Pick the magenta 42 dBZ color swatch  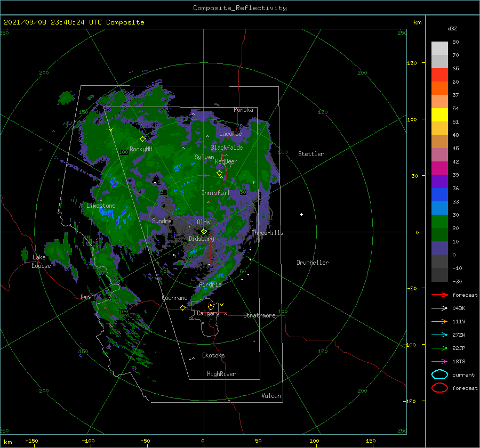click(x=439, y=168)
